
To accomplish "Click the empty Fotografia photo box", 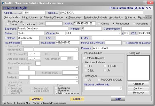I will pyautogui.click(x=138, y=68).
